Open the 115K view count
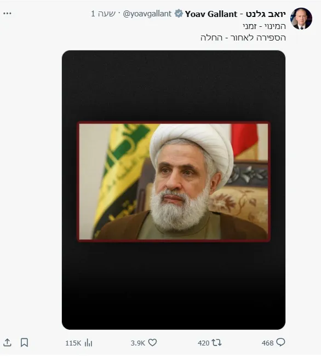This screenshot has width=321, height=357. tap(73, 343)
